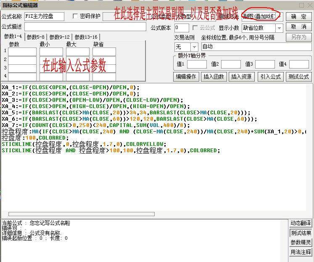Viewport: 314px width, 262px height.
Task: Click the XA_7 formula line
Action: (96, 125)
